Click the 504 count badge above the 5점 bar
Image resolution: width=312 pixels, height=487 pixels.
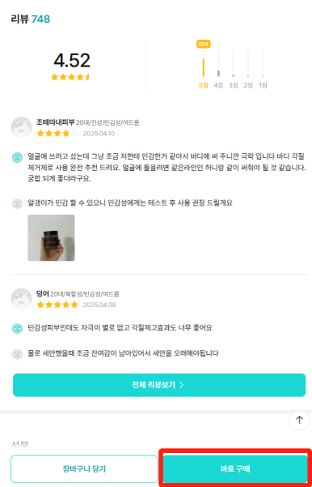[x=203, y=44]
